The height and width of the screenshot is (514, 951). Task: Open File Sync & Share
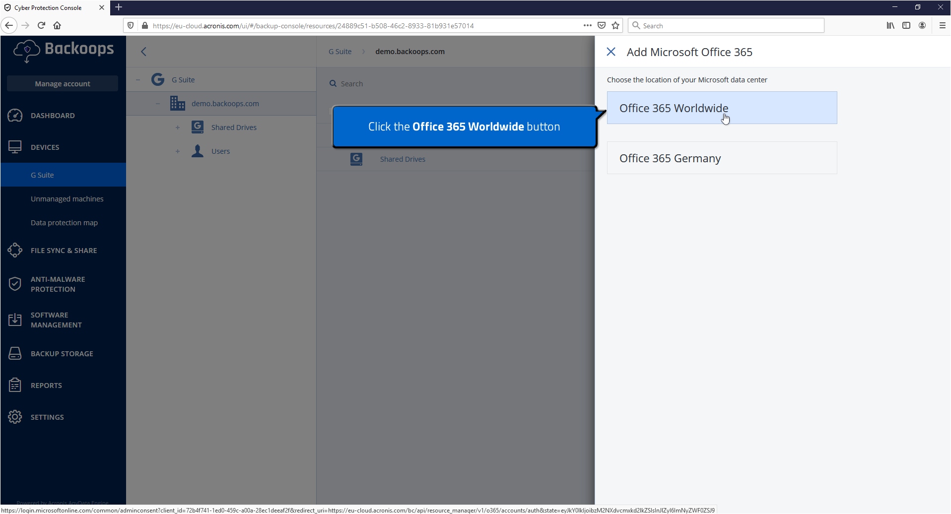pos(63,250)
